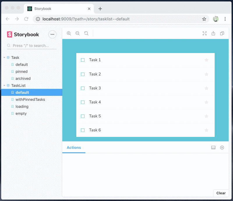This screenshot has height=201, width=233.
Task: Select the Storybook browser tab
Action: click(x=59, y=9)
